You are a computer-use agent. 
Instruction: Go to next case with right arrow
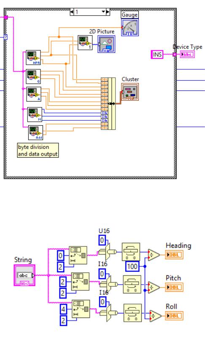108,11
